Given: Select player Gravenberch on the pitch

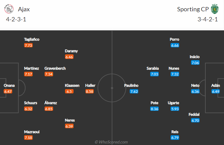Looking at the screenshot, I should (55, 68).
